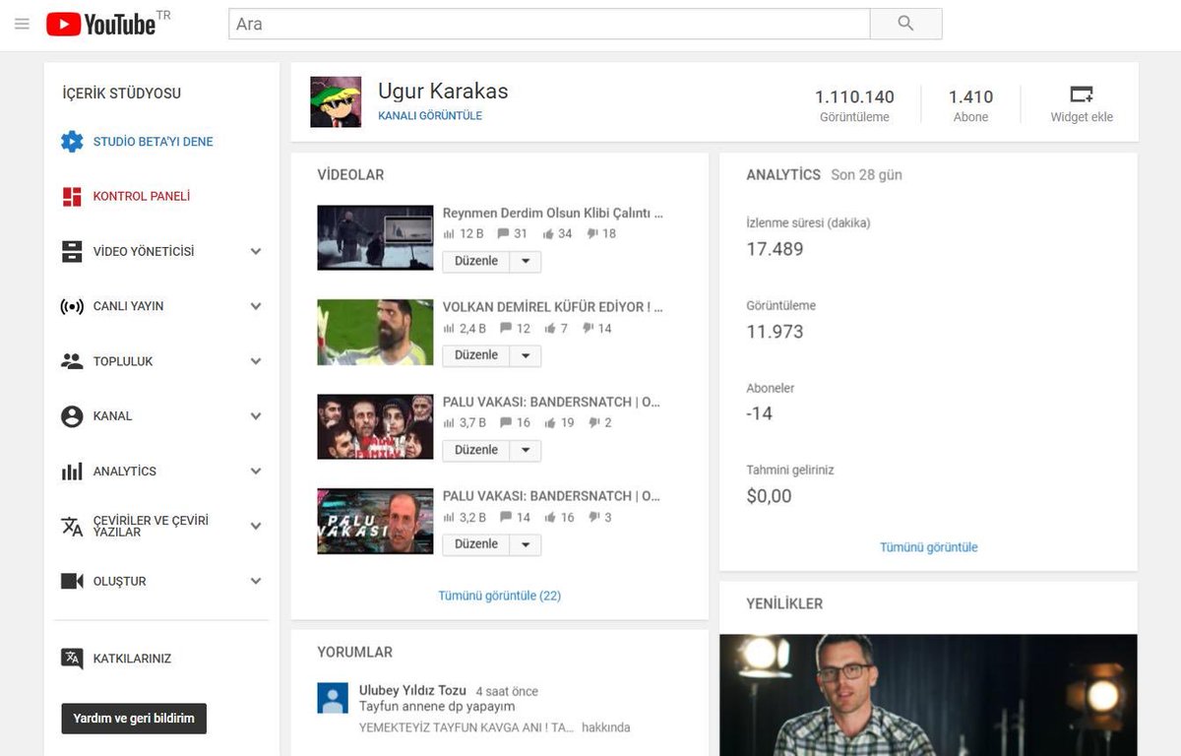Click the Video Yöneticisi icon
The image size is (1181, 756).
(x=72, y=252)
